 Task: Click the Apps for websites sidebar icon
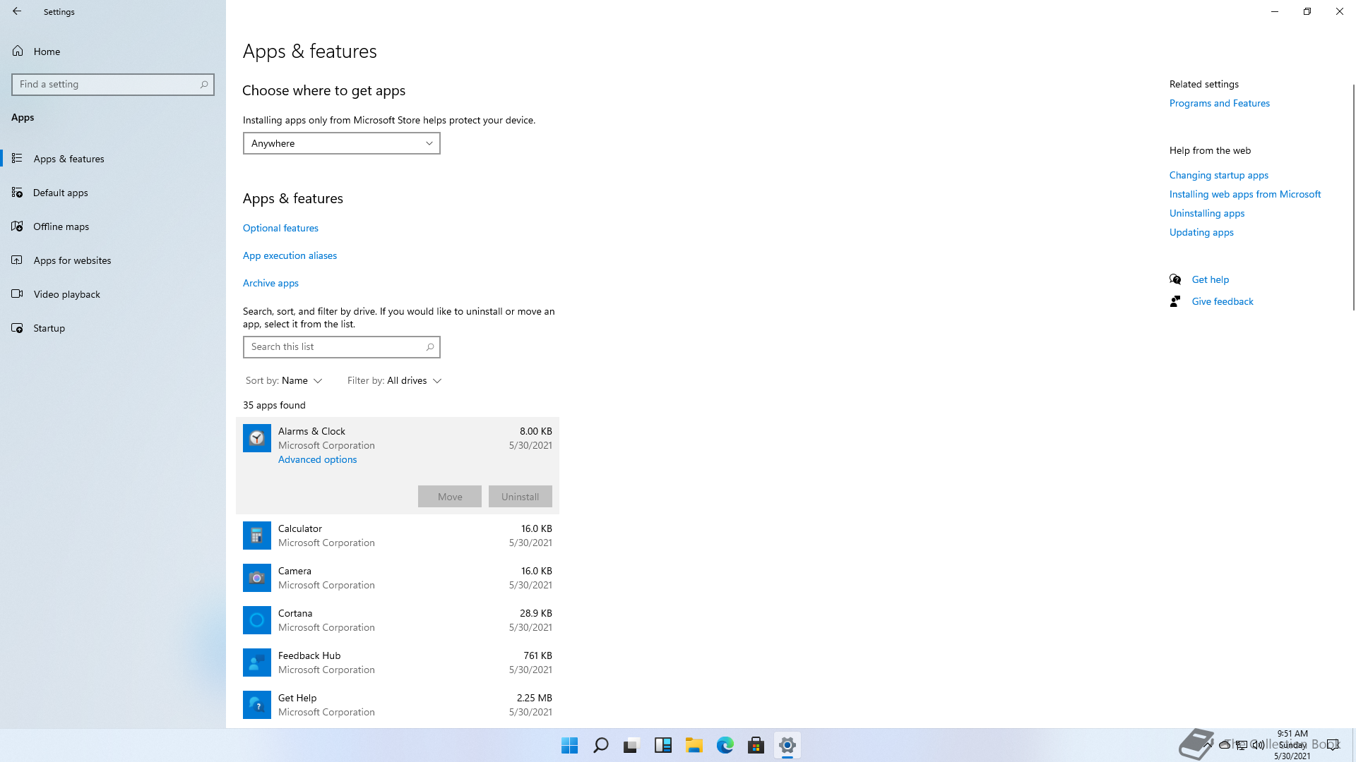(x=17, y=260)
